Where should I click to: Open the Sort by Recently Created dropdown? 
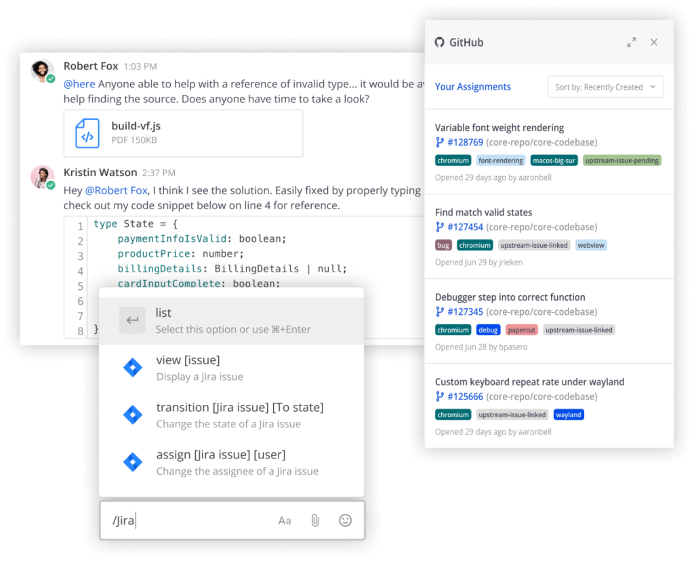(605, 87)
